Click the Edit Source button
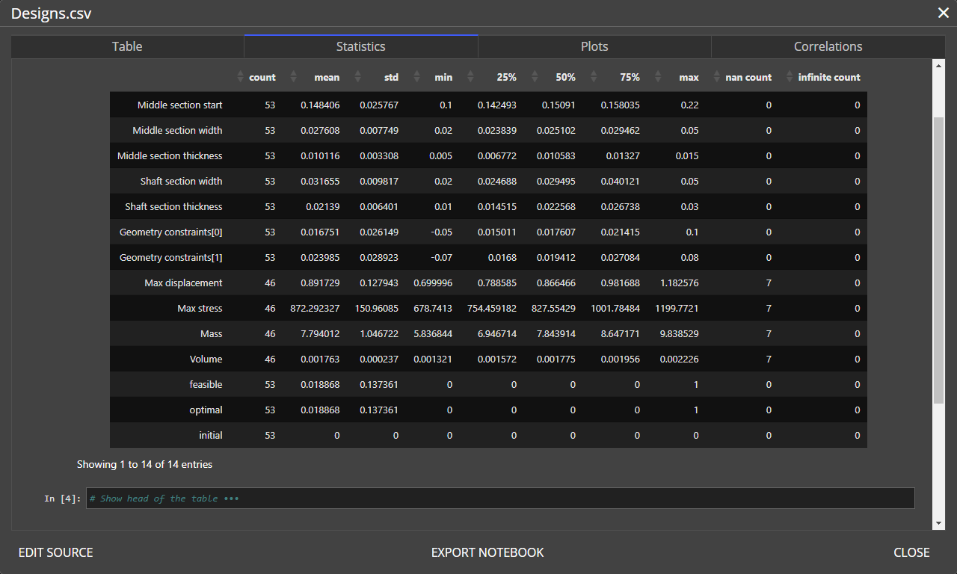Viewport: 957px width, 574px height. [56, 552]
